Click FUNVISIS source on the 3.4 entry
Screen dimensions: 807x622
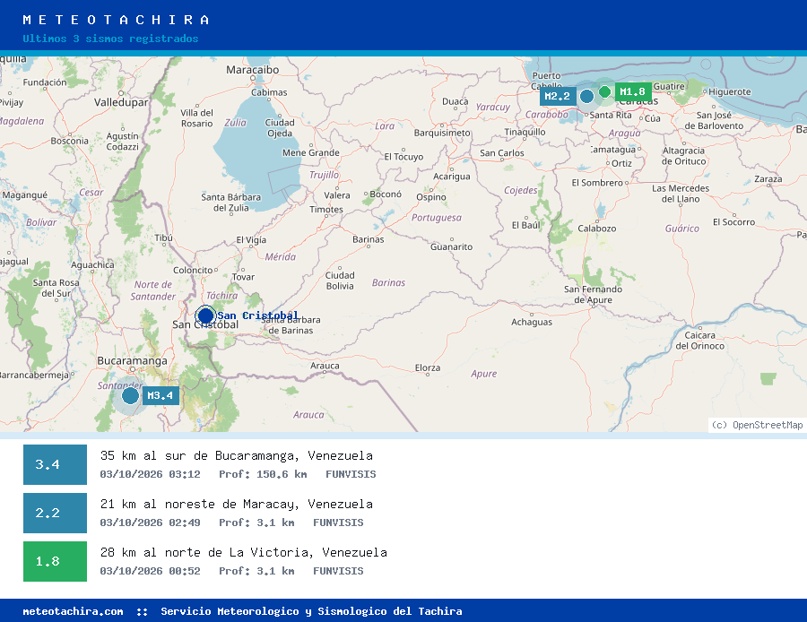point(351,474)
